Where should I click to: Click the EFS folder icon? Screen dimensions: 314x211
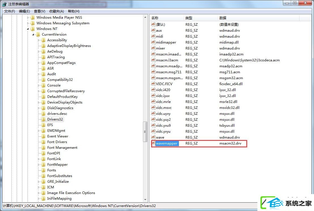click(x=43, y=125)
